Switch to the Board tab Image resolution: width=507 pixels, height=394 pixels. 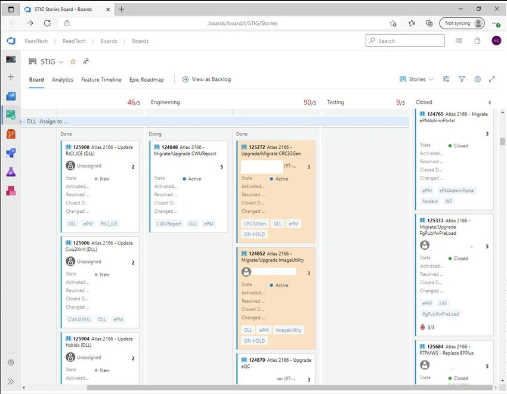[x=36, y=79]
